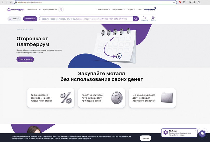Stop page loading in browser toolbar
This screenshot has height=142, width=210.
pyautogui.click(x=10, y=2)
